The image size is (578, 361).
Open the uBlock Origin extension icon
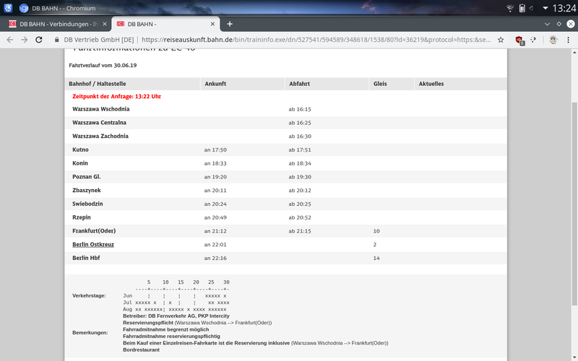click(519, 40)
